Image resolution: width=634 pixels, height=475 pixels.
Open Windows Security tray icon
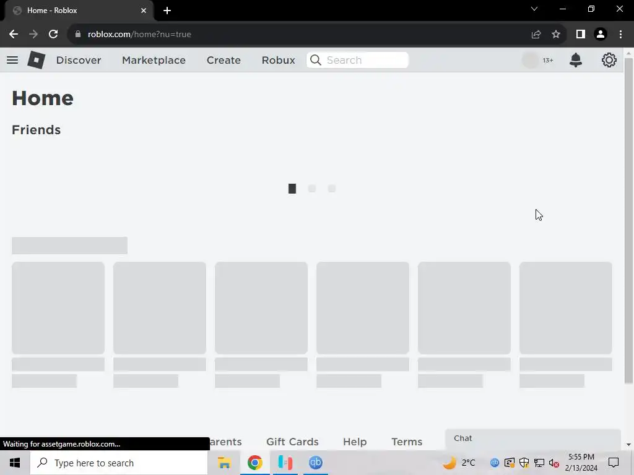click(524, 463)
